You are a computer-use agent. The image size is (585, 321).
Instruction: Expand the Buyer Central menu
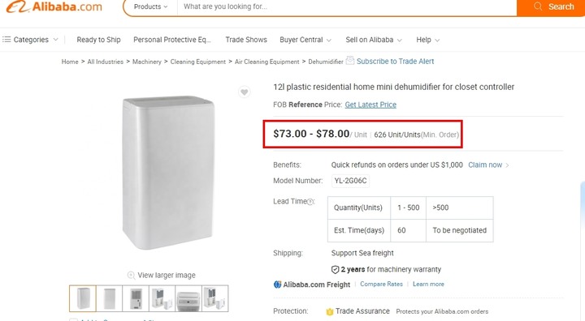[305, 40]
